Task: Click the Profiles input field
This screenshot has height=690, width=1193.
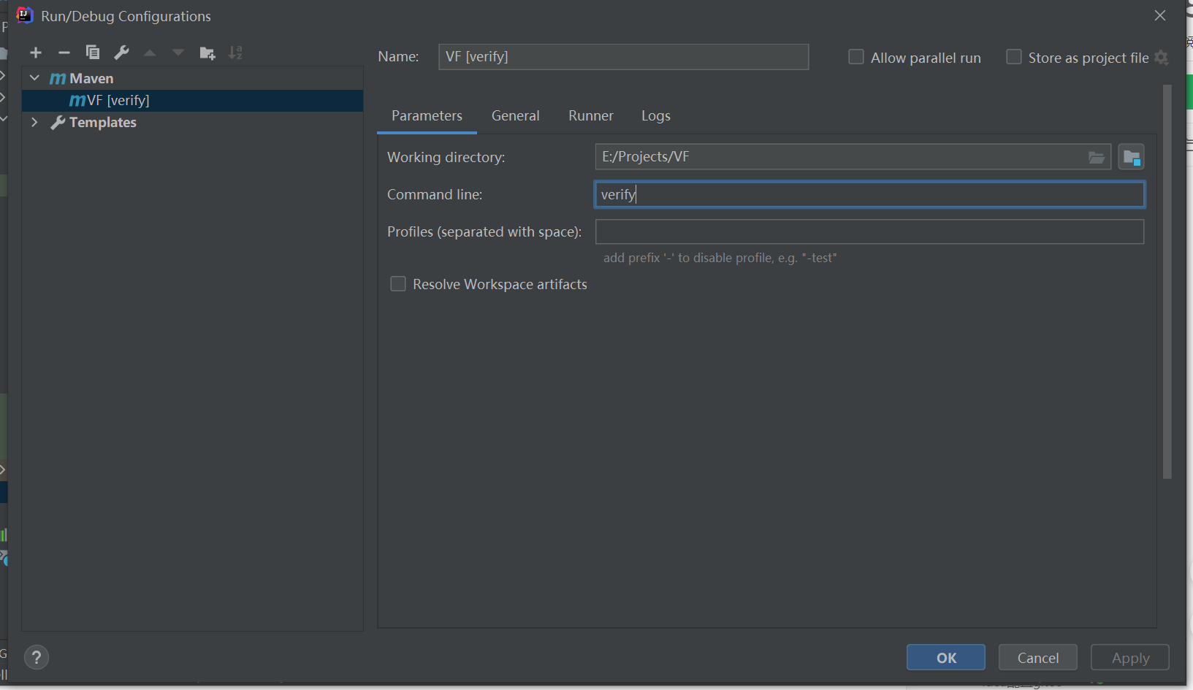Action: click(x=869, y=231)
